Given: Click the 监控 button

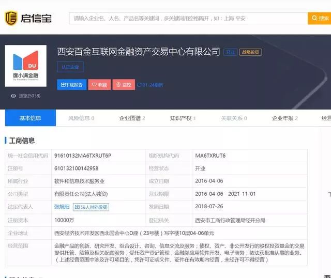Looking at the screenshot, I should pos(124,85).
